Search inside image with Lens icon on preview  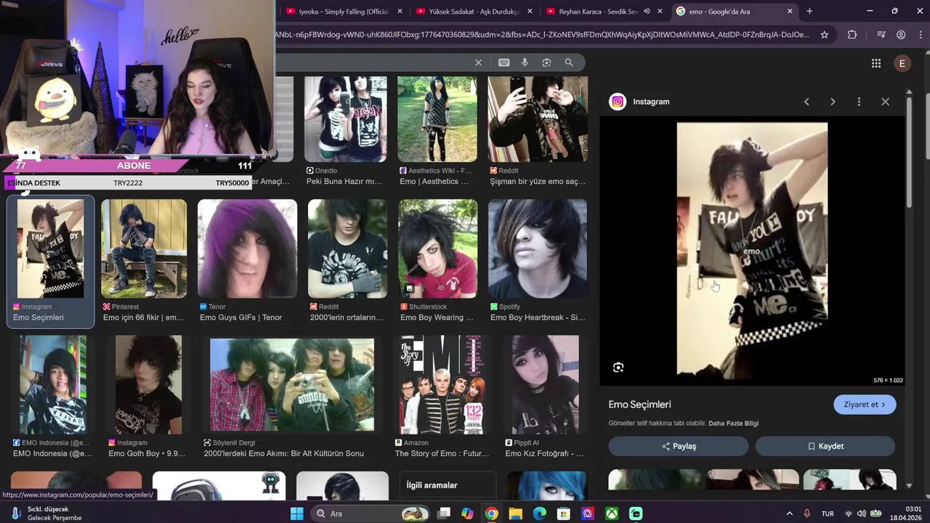(618, 368)
